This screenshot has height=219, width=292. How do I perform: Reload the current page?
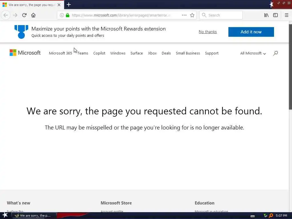click(24, 15)
